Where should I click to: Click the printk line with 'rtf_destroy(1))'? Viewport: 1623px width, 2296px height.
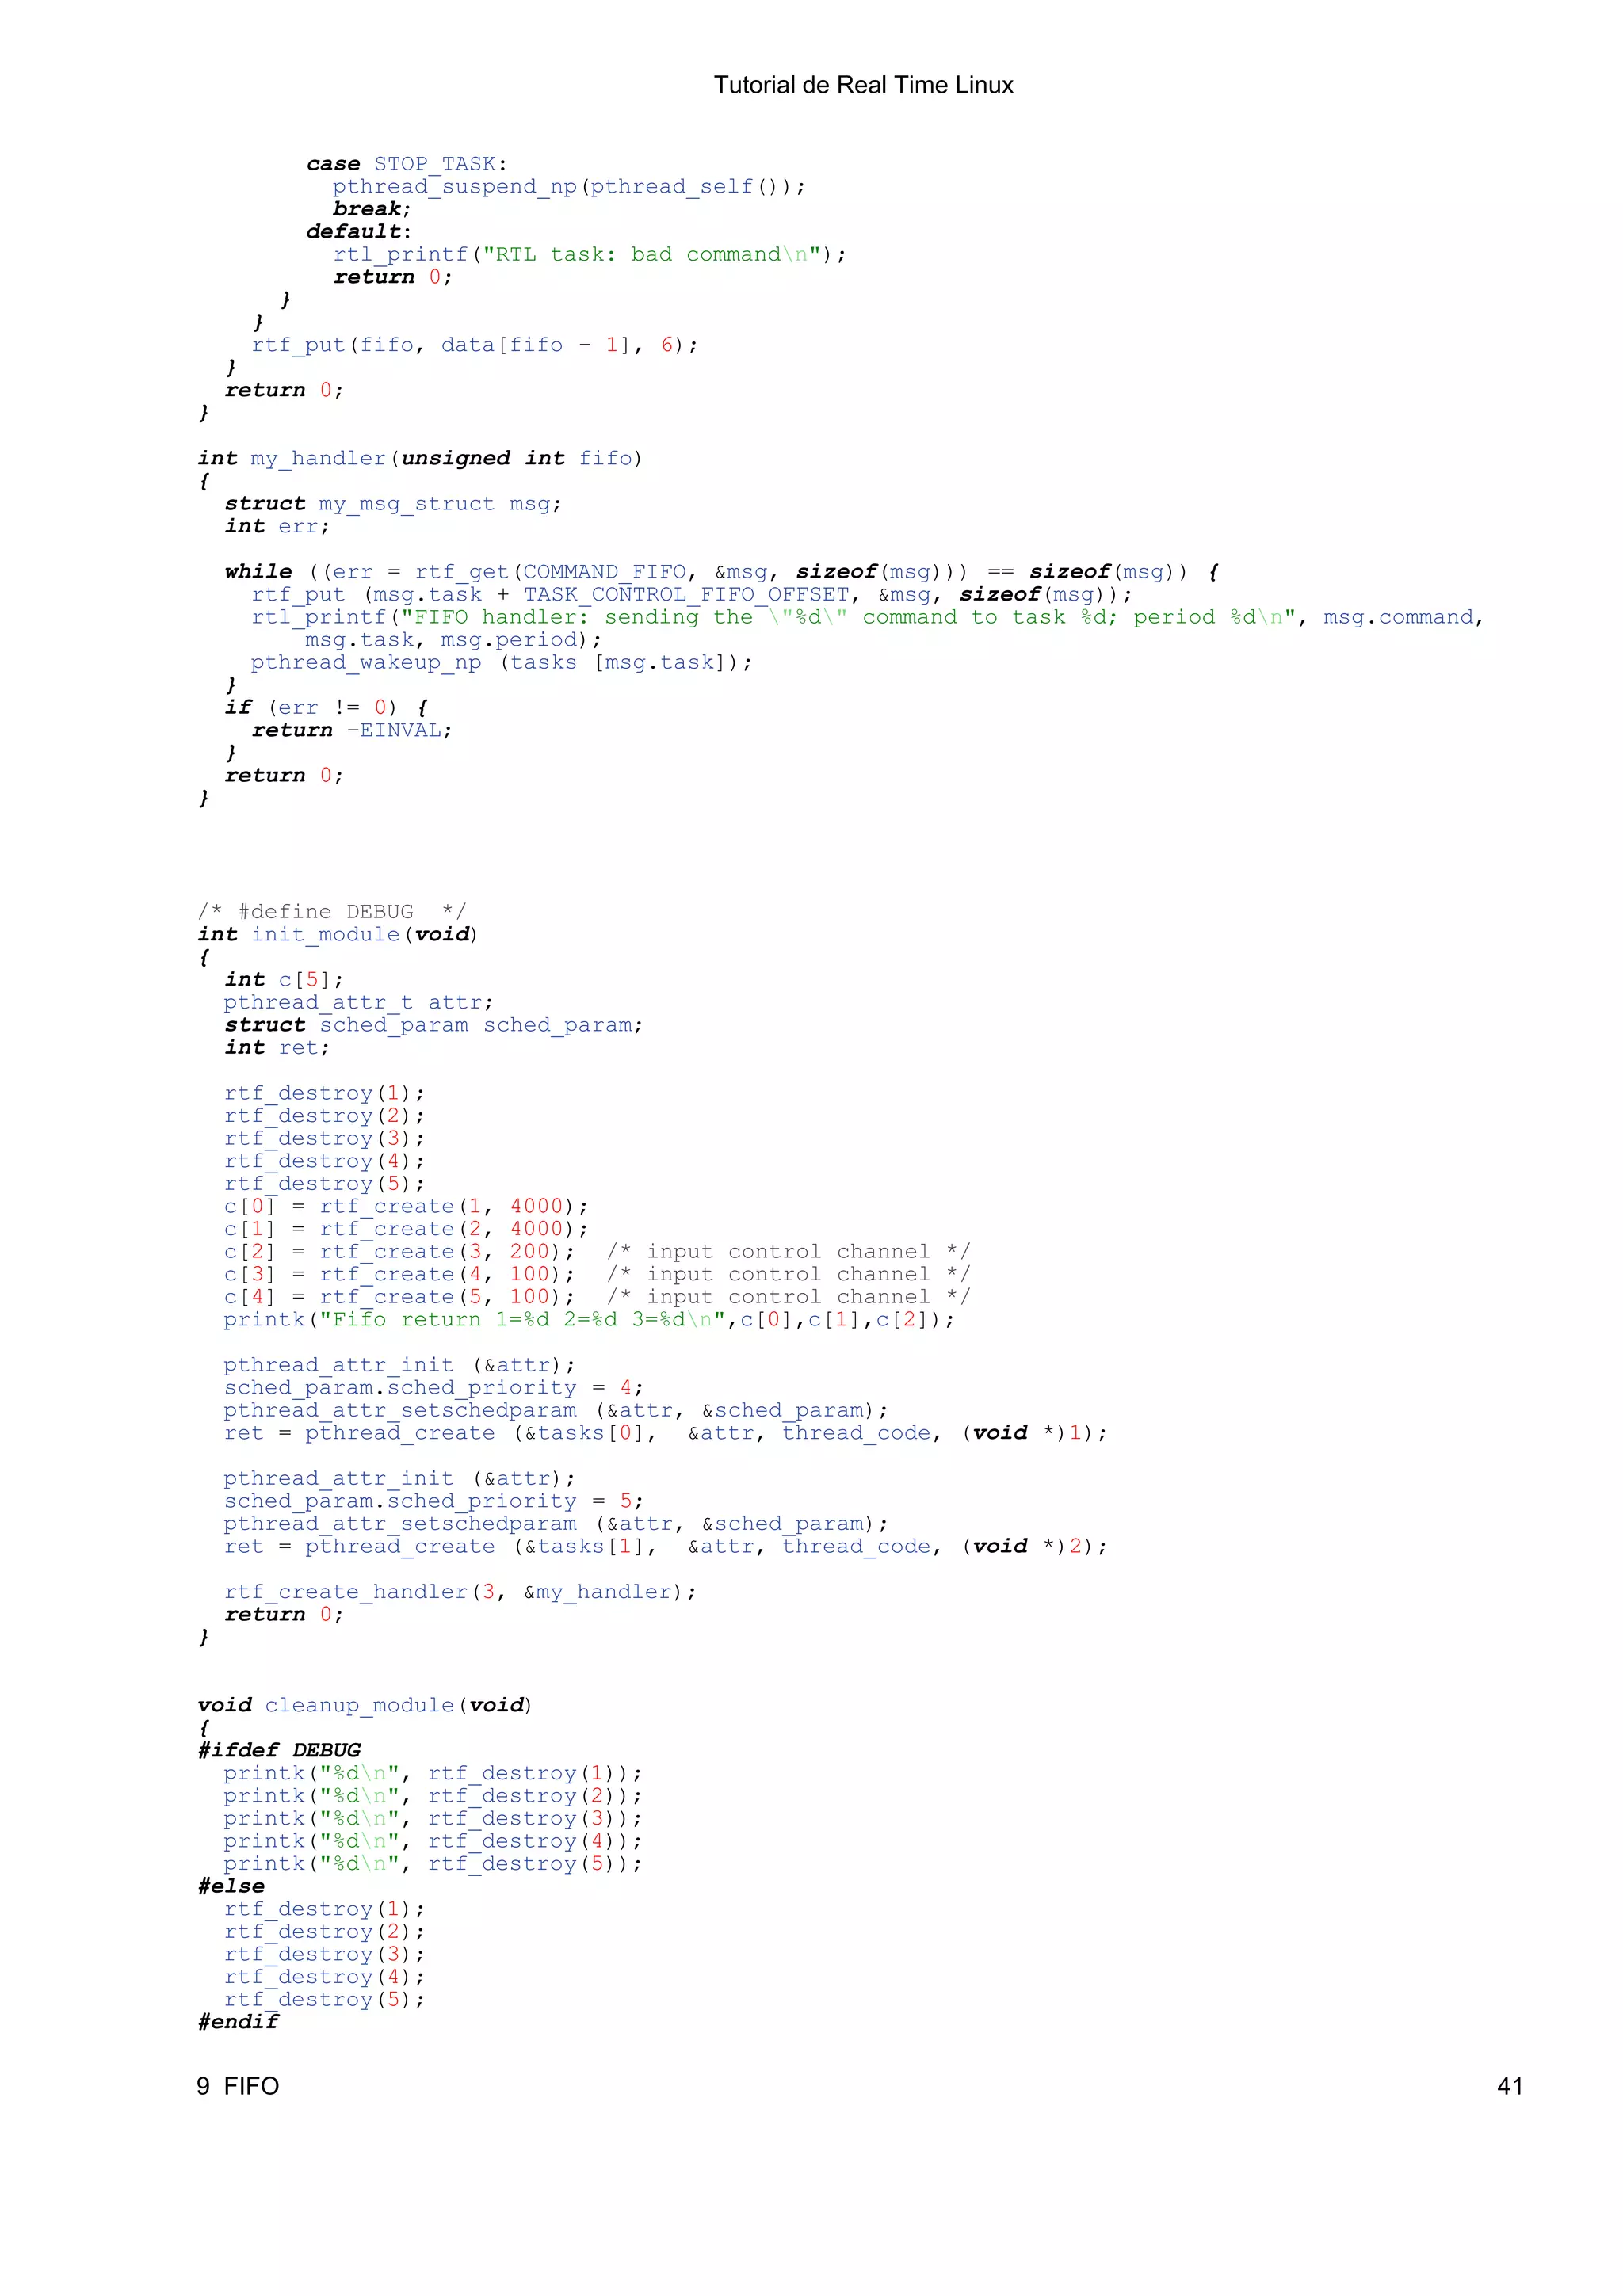433,1773
